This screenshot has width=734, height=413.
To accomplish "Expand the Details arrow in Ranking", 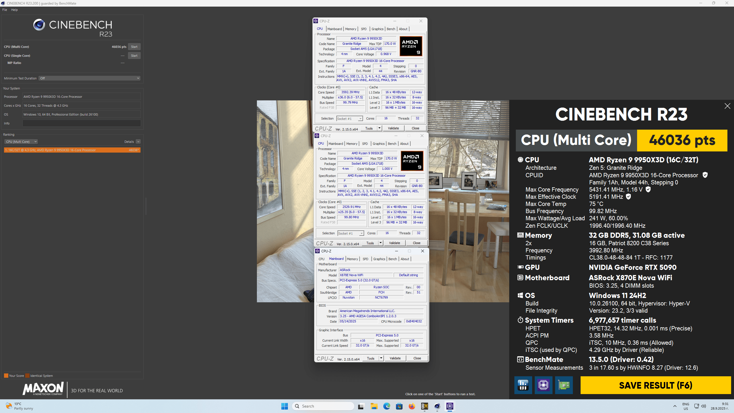I will point(138,142).
